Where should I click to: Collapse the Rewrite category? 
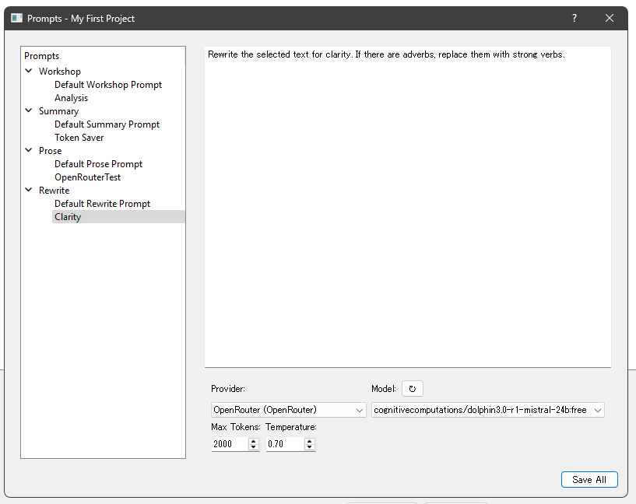[x=29, y=191]
